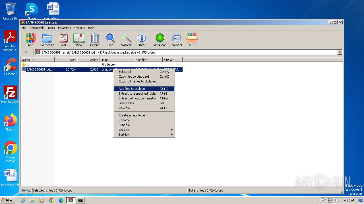Screen dimensions: 364x204
Task: Choose Print file in context menu
Action: [144, 125]
